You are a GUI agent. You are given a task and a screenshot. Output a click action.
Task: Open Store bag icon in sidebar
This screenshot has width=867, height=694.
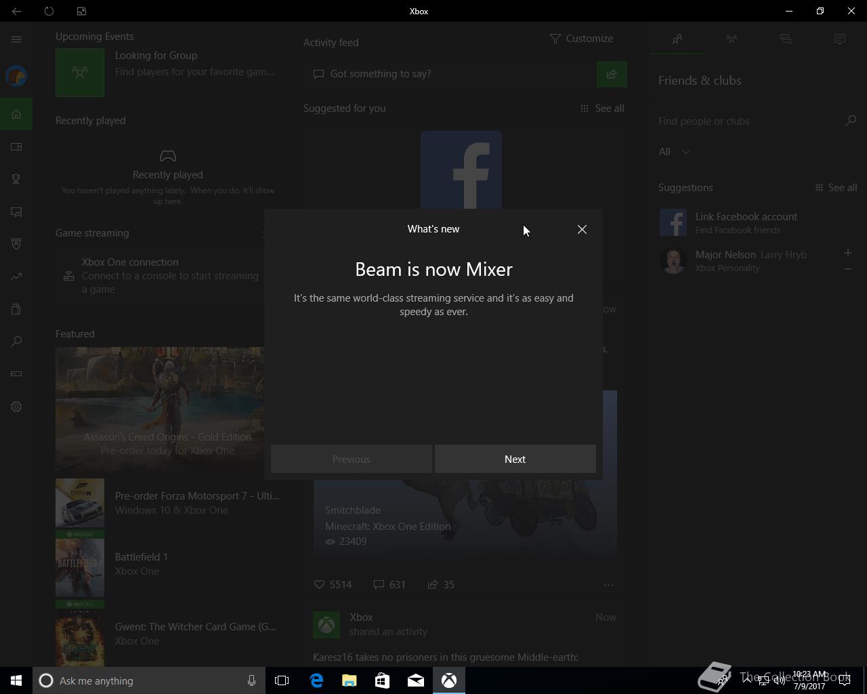point(16,309)
